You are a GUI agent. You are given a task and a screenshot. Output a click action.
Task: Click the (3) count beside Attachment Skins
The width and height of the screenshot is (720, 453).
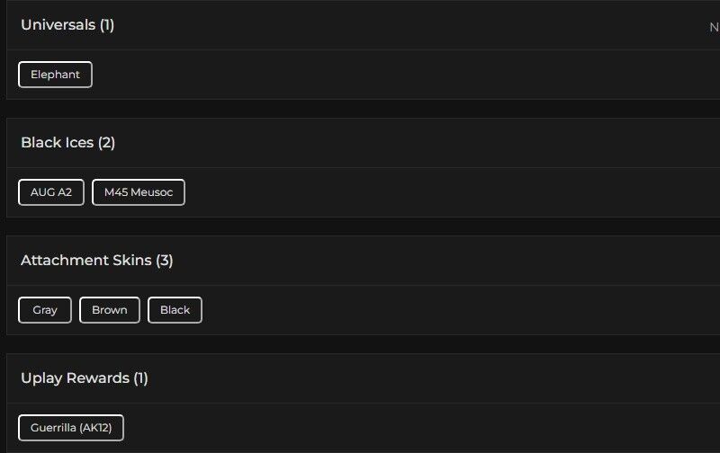pos(165,261)
